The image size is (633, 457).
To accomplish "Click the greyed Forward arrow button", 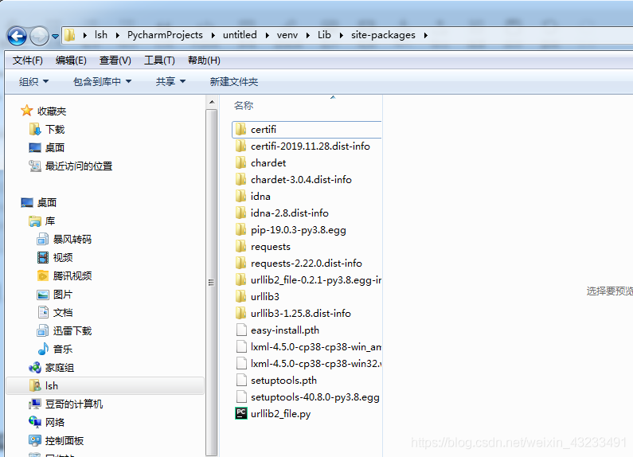I will (39, 37).
